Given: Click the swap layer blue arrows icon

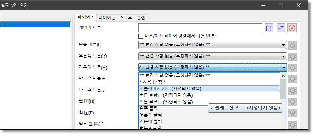Looking at the screenshot, I should coord(281,28).
